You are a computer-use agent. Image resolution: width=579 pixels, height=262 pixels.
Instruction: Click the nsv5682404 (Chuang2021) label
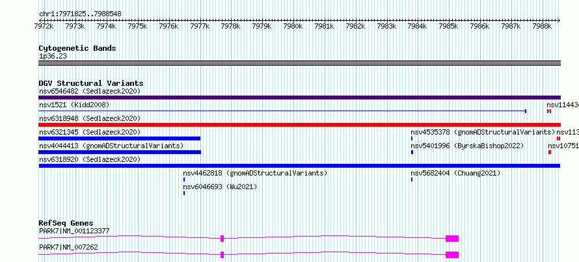pos(455,173)
